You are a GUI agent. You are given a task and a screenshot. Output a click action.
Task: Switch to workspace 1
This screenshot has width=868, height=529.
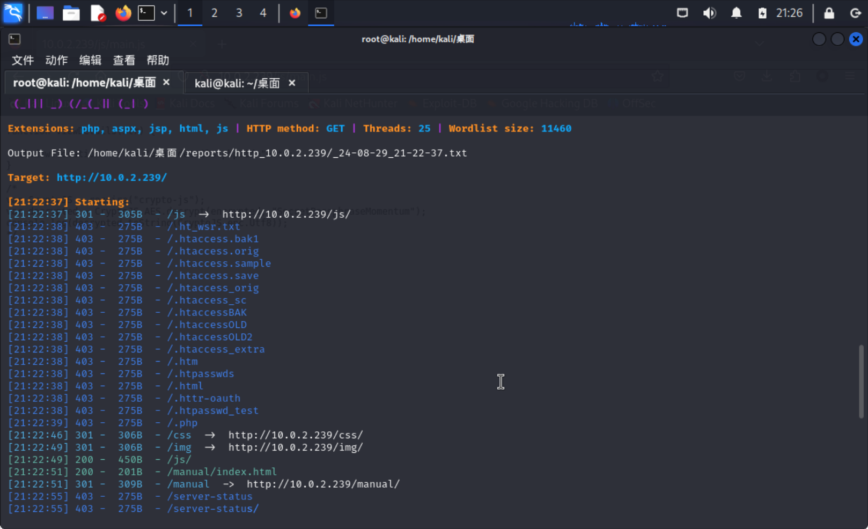point(190,13)
